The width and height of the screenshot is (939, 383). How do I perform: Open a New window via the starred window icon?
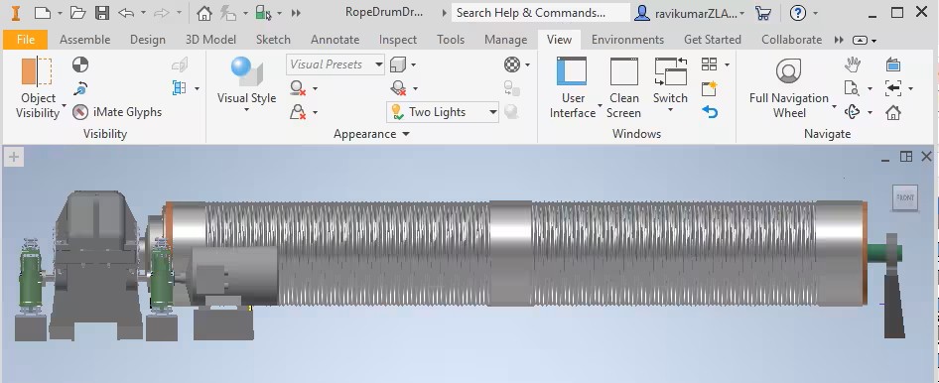click(709, 88)
